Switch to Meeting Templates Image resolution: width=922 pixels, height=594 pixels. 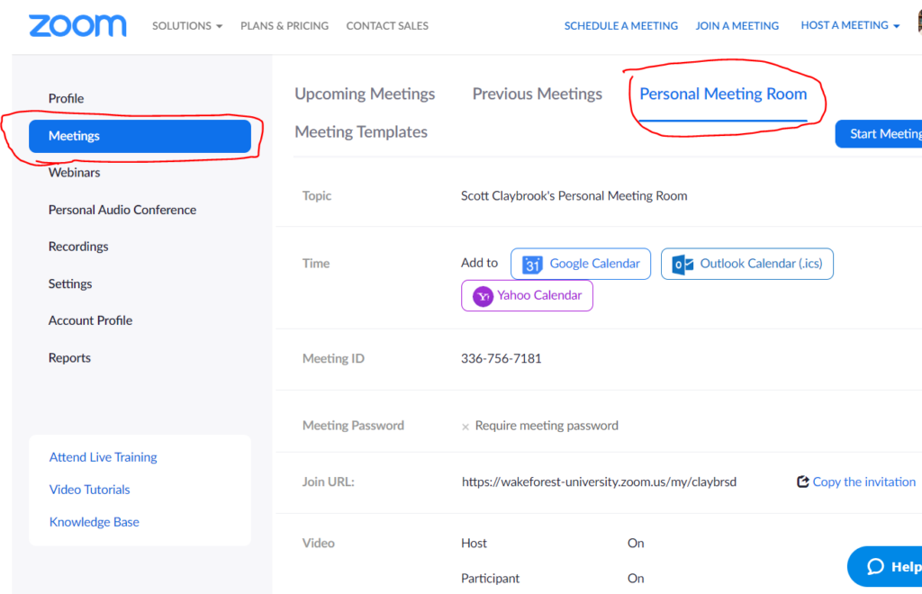coord(360,131)
